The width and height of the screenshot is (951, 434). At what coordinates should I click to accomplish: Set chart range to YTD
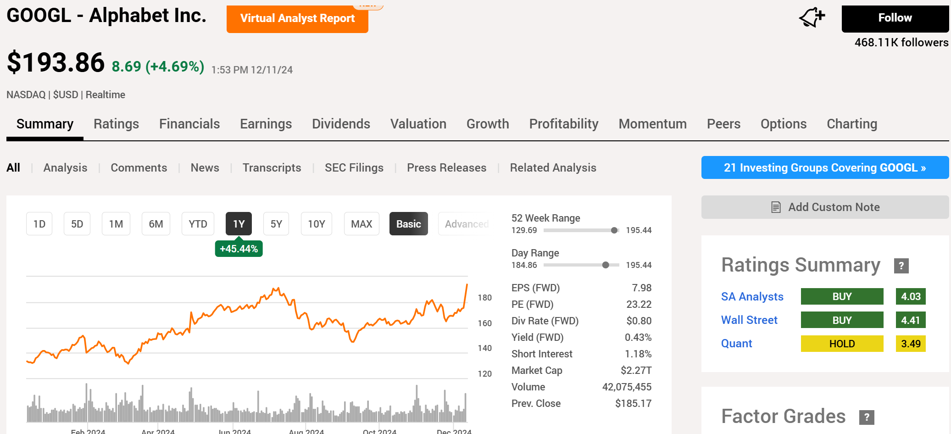pyautogui.click(x=198, y=224)
